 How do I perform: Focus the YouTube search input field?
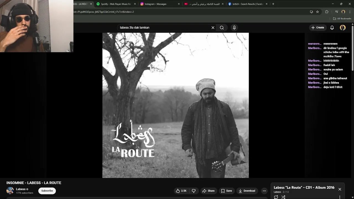[x=165, y=28]
